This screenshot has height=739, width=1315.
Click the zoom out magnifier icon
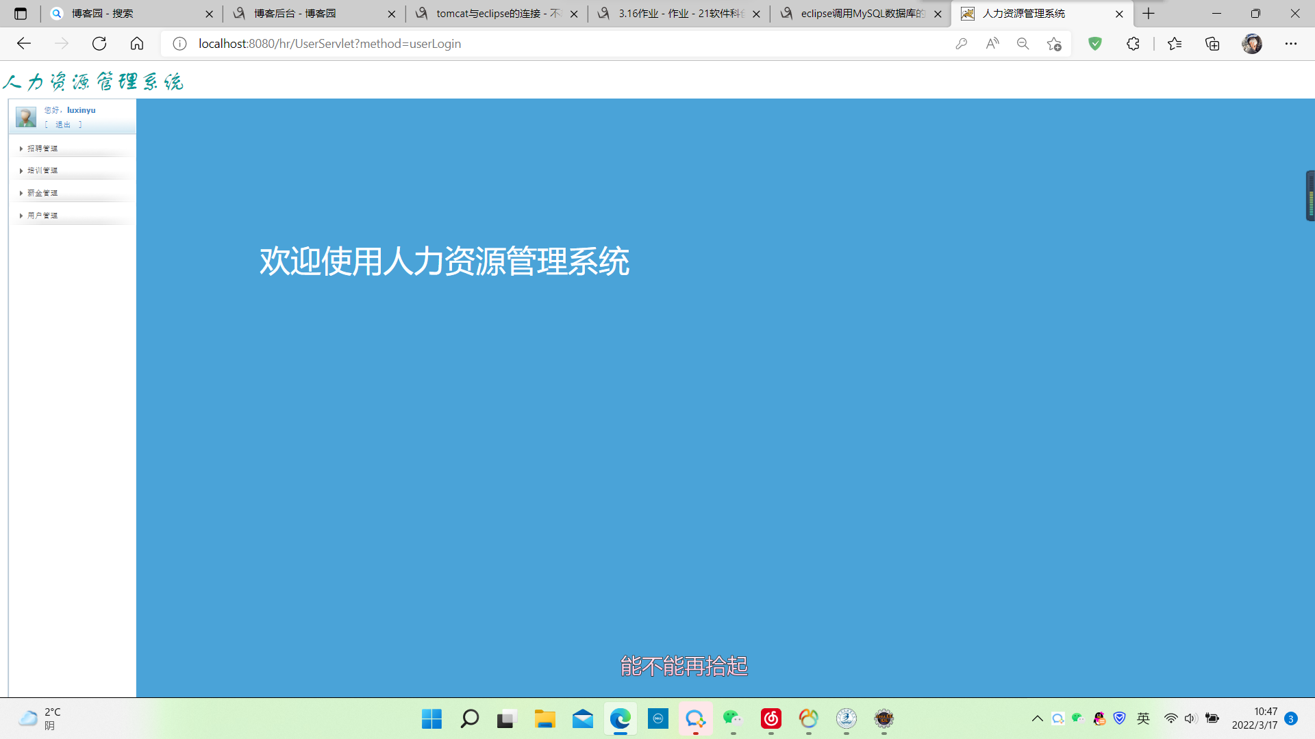(x=1023, y=44)
